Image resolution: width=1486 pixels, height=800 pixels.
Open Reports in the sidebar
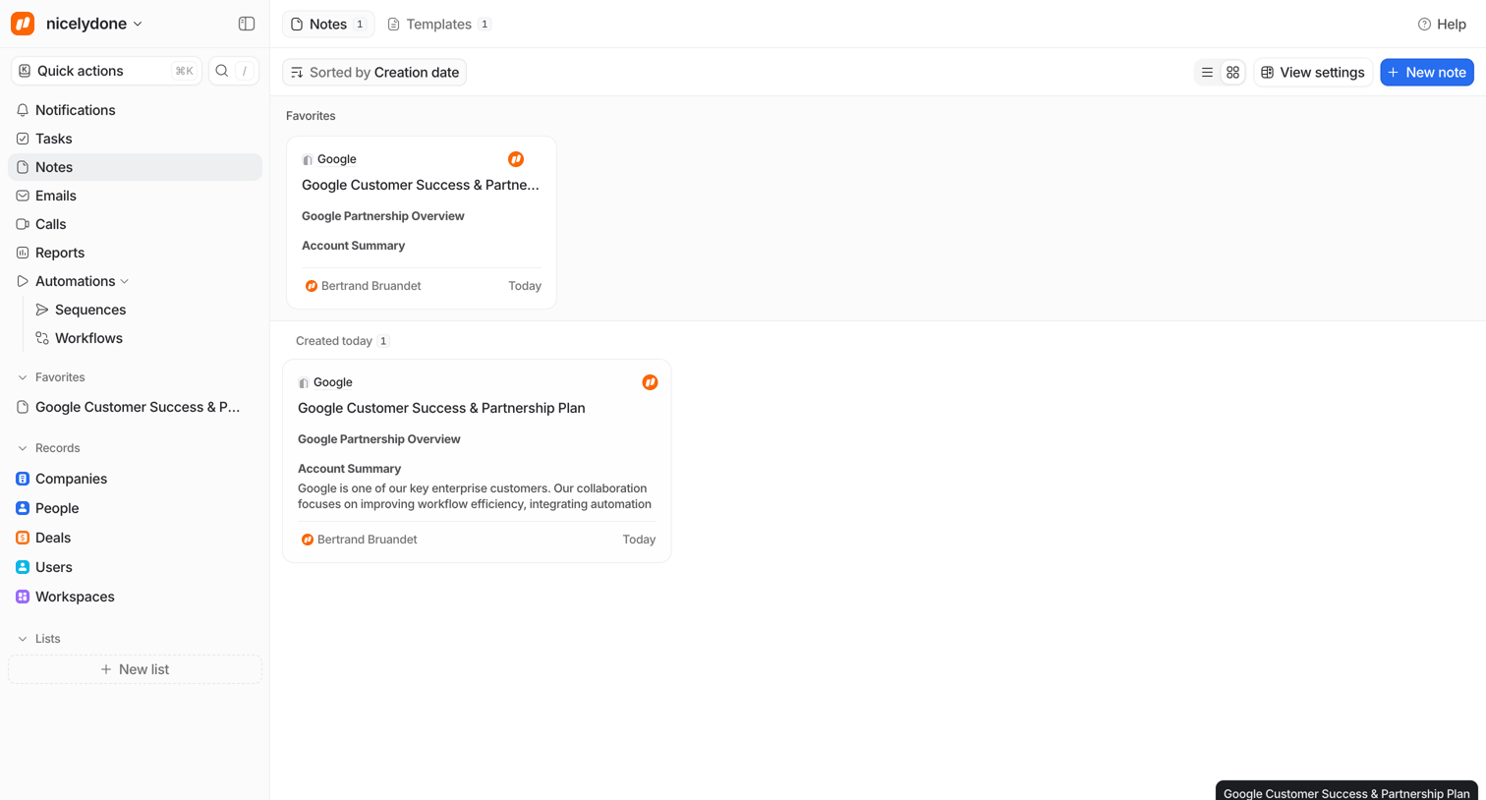coord(136,253)
